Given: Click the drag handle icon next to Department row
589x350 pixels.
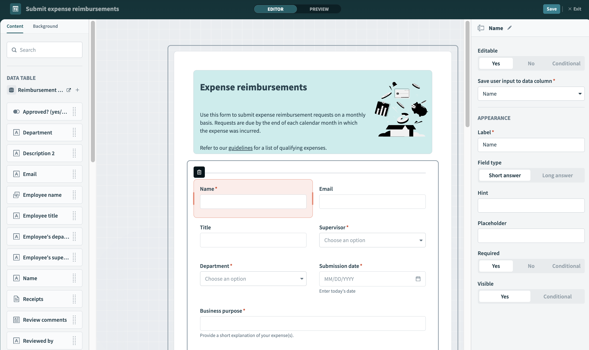Looking at the screenshot, I should (74, 132).
